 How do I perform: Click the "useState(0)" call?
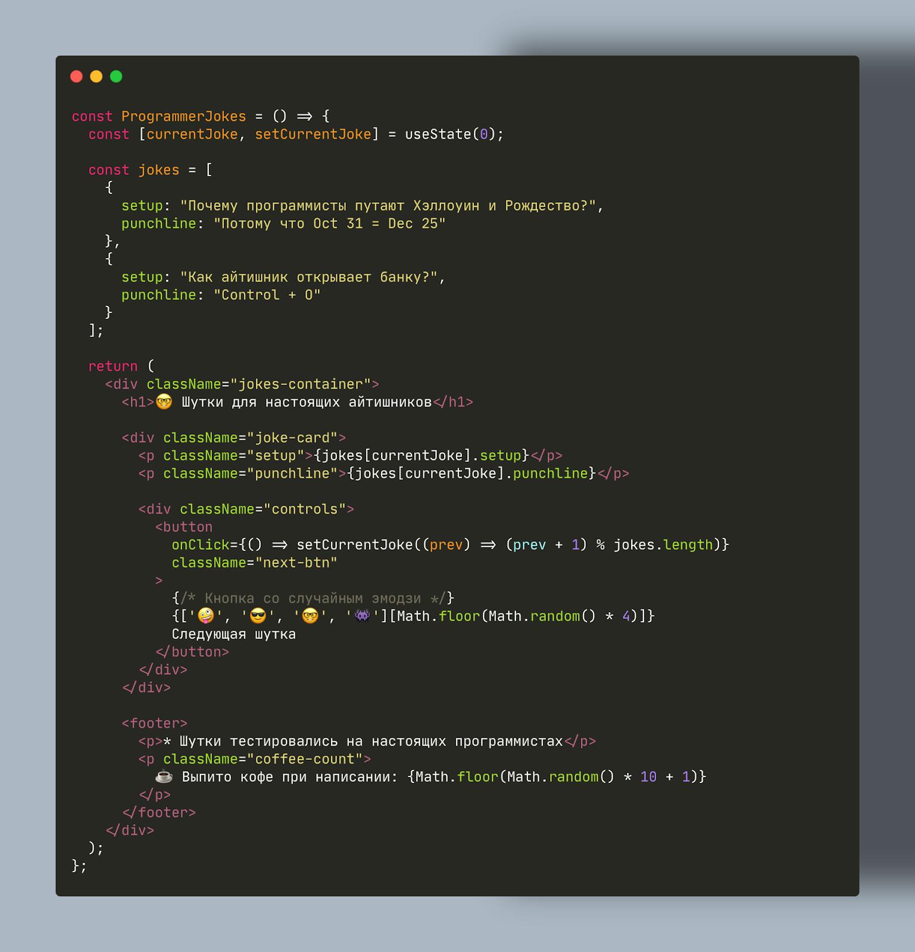(x=450, y=134)
